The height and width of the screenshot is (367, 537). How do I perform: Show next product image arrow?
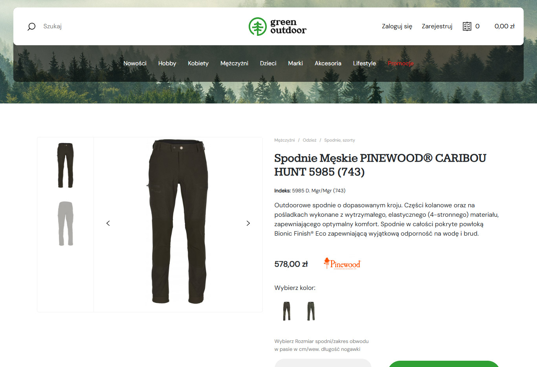click(248, 223)
